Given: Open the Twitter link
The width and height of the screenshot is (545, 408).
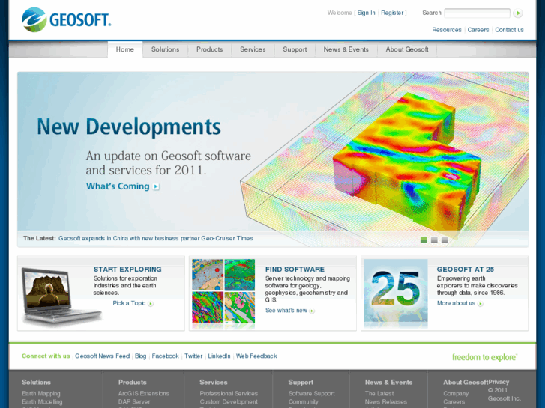Looking at the screenshot, I should pos(193,356).
